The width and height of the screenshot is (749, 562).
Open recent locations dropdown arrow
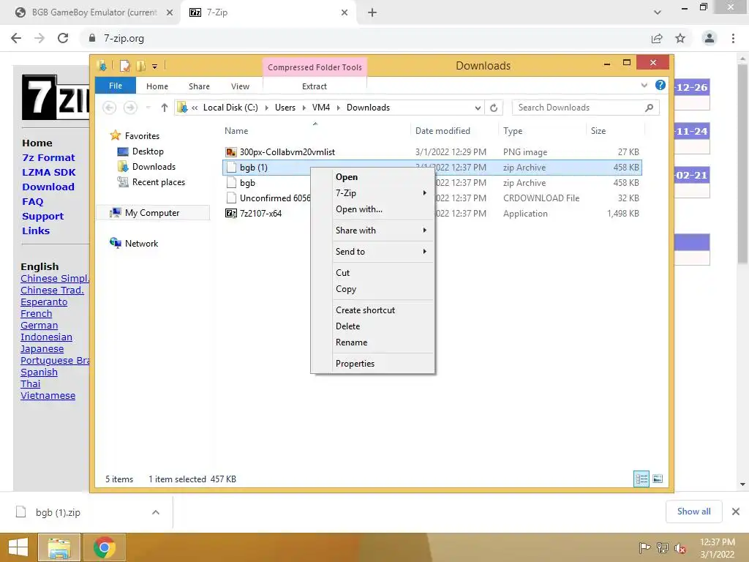(x=148, y=108)
